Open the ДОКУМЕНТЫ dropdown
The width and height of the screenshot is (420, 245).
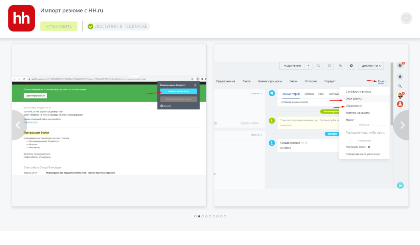[x=371, y=66]
